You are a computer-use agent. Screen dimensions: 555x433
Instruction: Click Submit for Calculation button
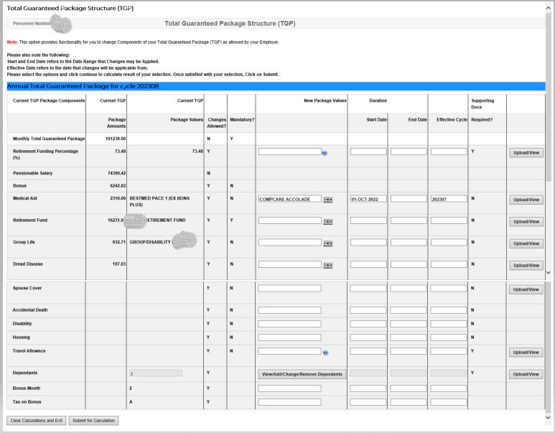(x=93, y=420)
